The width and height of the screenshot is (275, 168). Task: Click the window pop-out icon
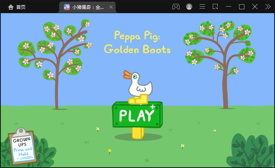click(x=215, y=7)
